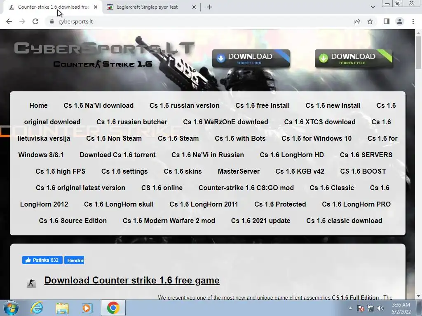The image size is (422, 316).
Task: Click the CyberSports.LT site logo
Action: point(104,48)
